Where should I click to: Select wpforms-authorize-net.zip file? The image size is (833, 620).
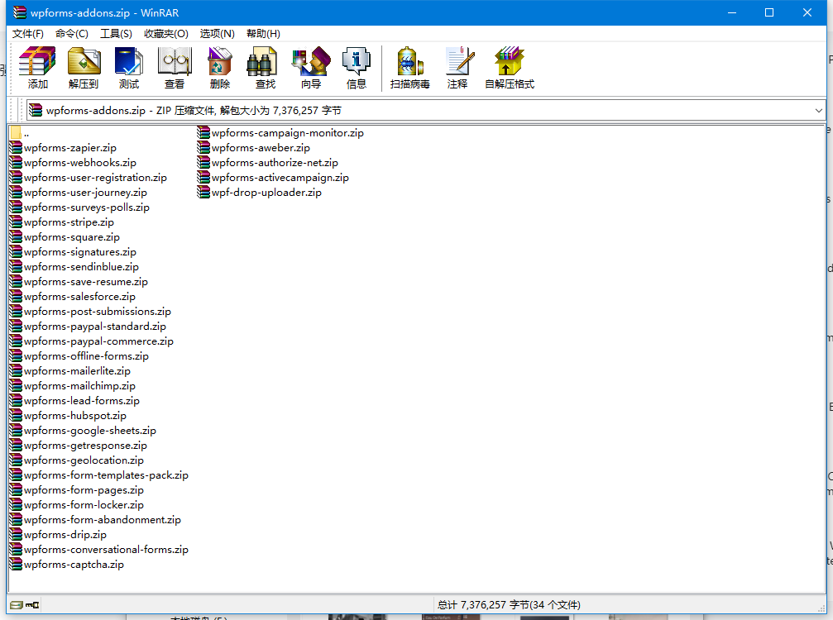point(268,163)
